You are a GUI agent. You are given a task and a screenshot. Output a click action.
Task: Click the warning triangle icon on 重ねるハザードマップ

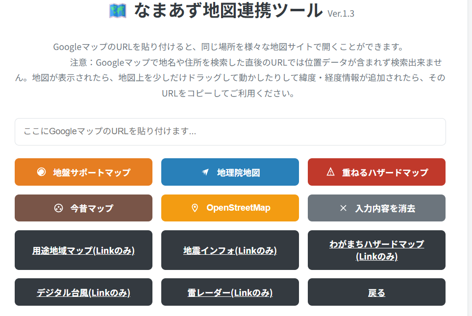[x=330, y=172]
